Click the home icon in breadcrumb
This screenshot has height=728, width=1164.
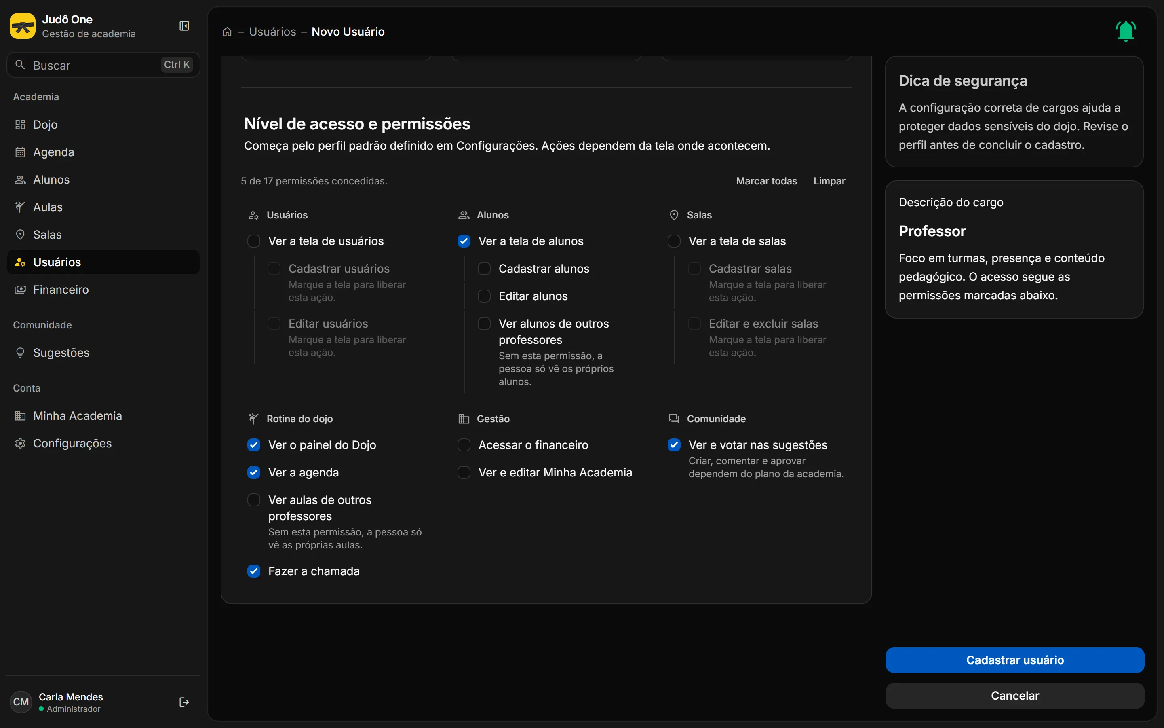[227, 32]
